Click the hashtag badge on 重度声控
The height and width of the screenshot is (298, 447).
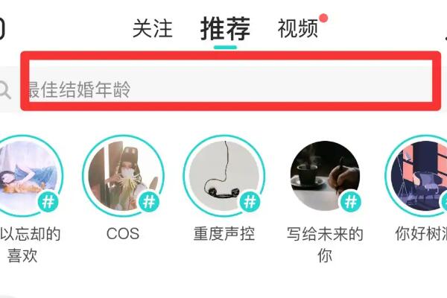click(x=250, y=202)
